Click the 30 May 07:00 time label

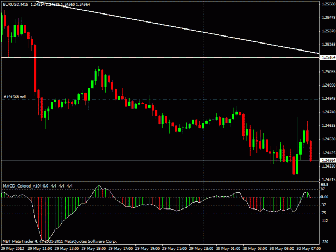pyautogui.click(x=309, y=249)
